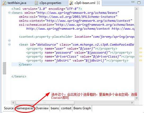Click the horizontal scrollbar thumb
Viewport: 144px width, 113px height.
45,103
